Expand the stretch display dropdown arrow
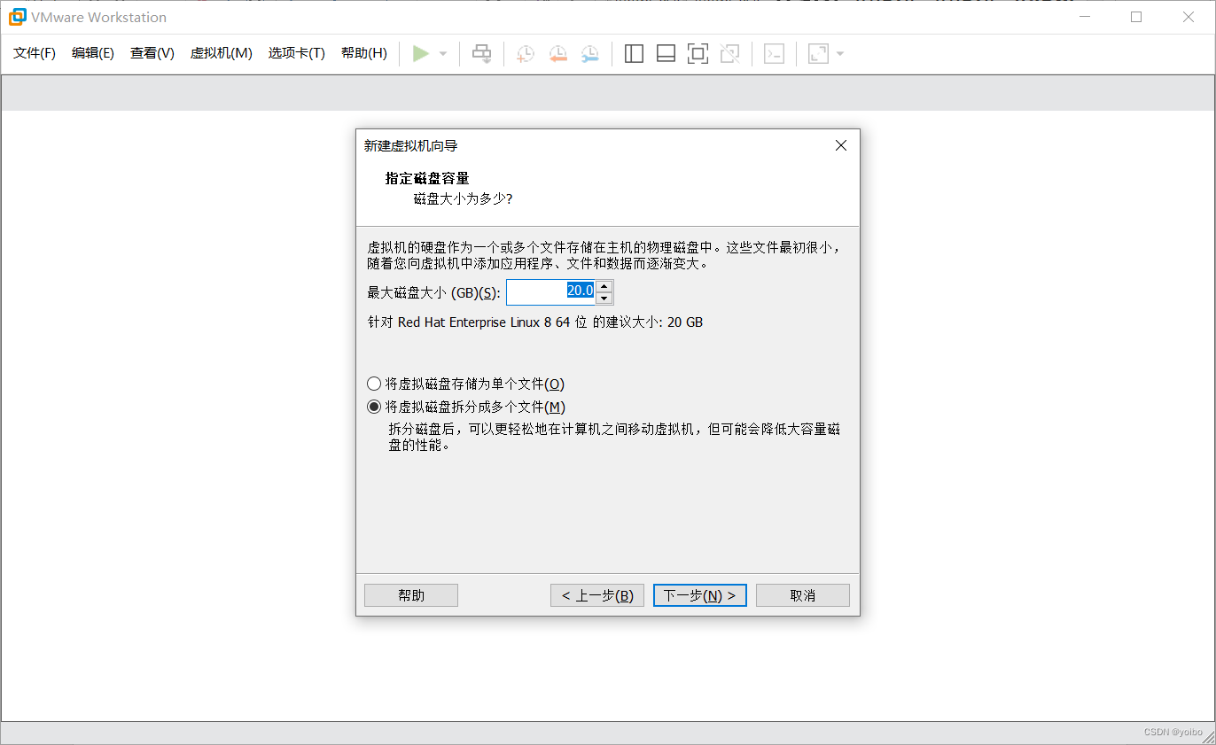The height and width of the screenshot is (745, 1216). tap(840, 54)
